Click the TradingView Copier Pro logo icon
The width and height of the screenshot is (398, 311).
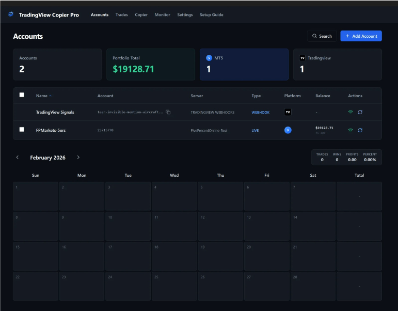(x=11, y=14)
